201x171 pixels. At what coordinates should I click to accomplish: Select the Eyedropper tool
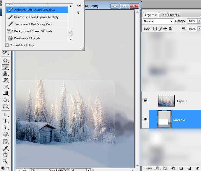[5, 148]
